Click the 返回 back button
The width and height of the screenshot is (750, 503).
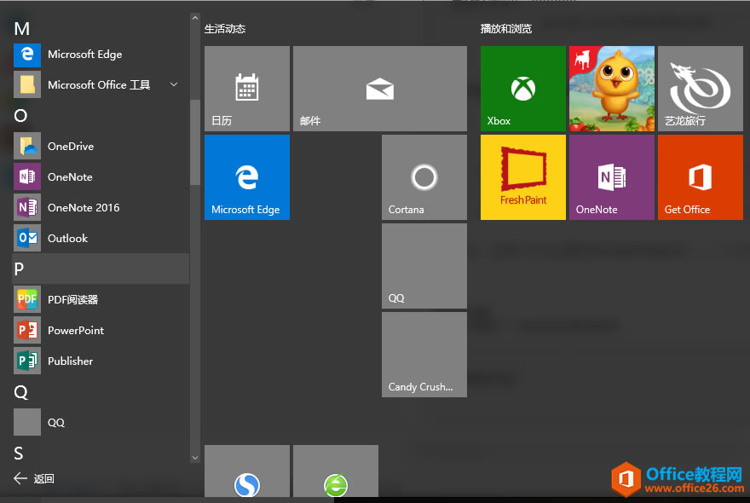click(x=34, y=478)
